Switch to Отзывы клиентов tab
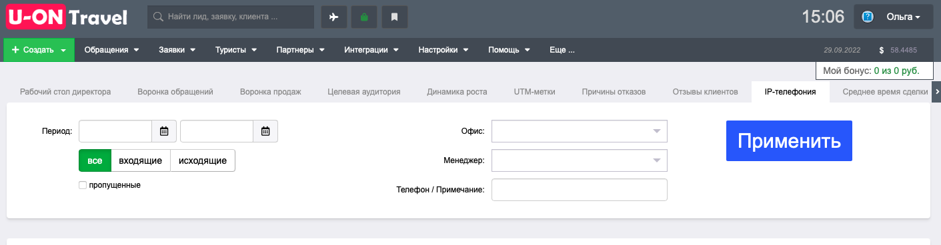 (x=705, y=92)
